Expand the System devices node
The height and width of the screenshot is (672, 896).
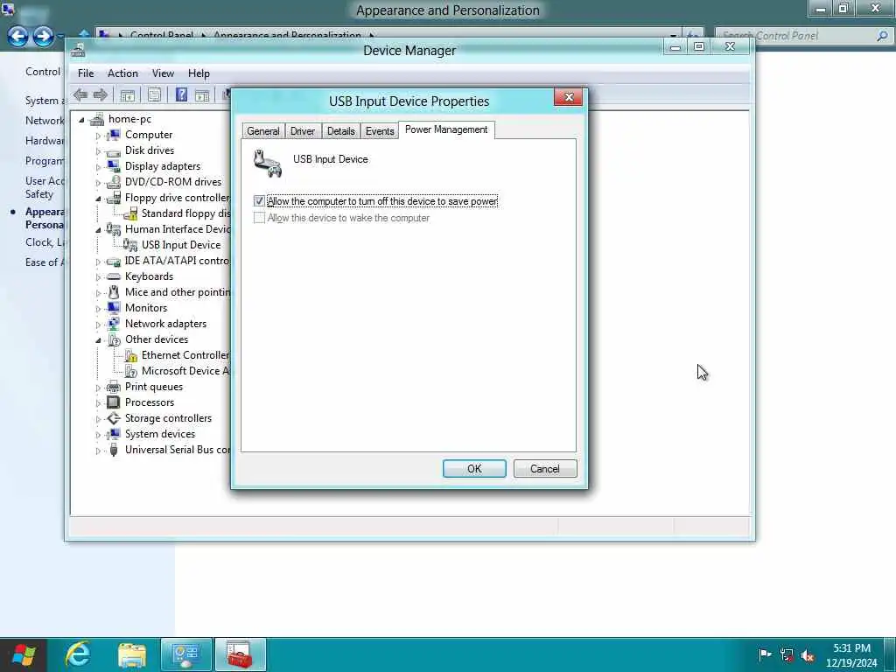[x=98, y=435]
